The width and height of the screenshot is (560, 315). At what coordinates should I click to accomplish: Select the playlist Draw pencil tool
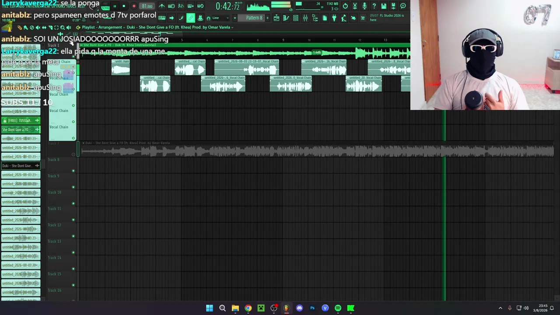tap(19, 28)
